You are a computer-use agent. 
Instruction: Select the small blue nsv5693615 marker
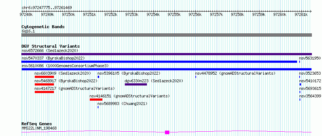[x=300, y=92]
